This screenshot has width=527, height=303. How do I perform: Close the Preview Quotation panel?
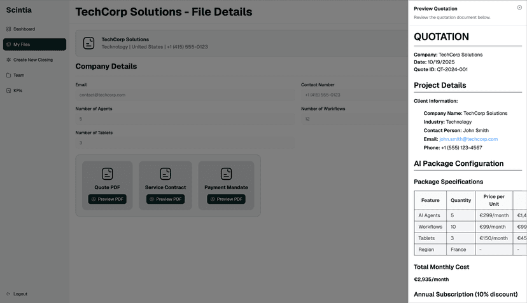[519, 8]
